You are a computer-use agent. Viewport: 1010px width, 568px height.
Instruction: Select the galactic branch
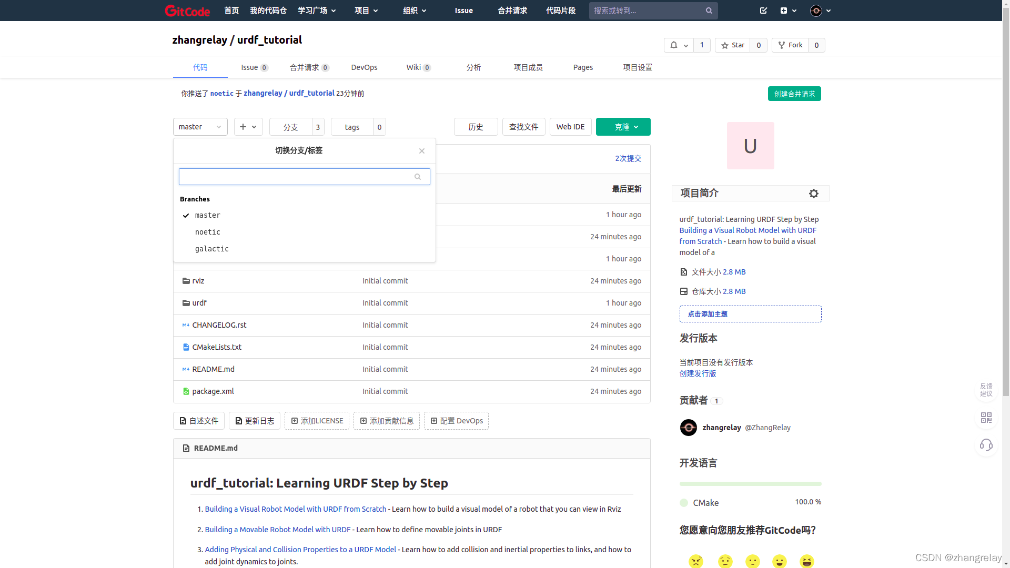pyautogui.click(x=211, y=249)
